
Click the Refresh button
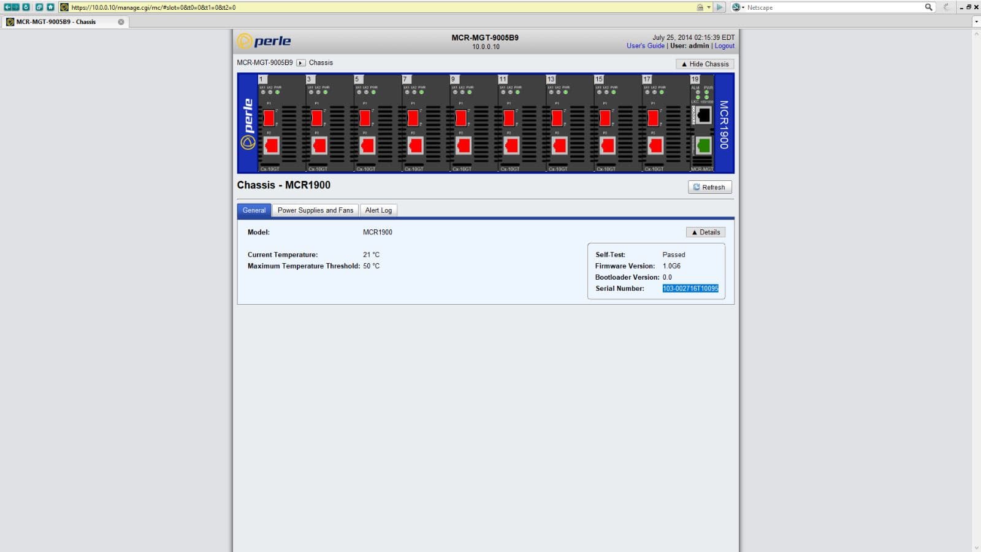[x=709, y=187]
